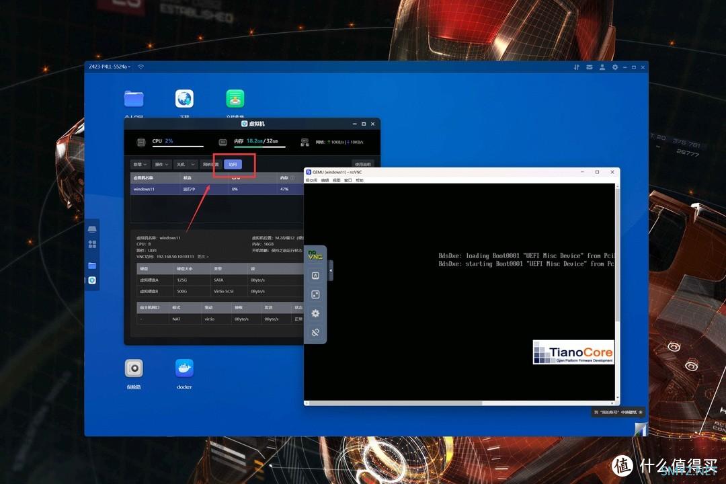Open the user account icon in top bar

pos(602,67)
